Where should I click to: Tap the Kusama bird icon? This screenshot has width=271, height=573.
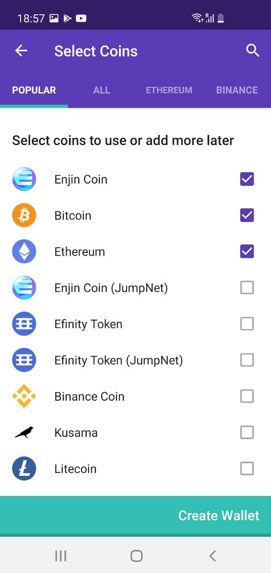click(x=24, y=432)
